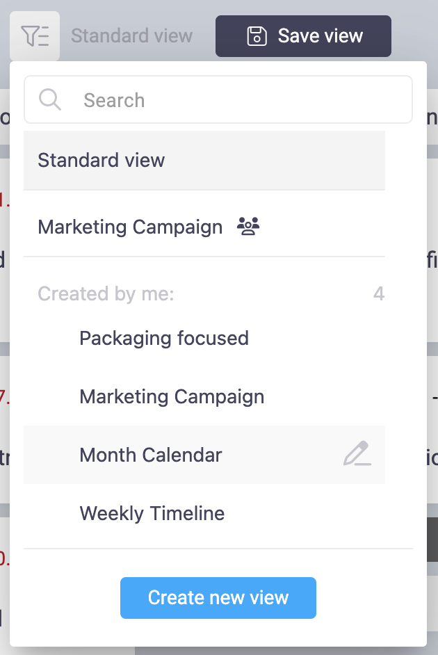Click the magnifier icon in the search box

click(x=50, y=100)
